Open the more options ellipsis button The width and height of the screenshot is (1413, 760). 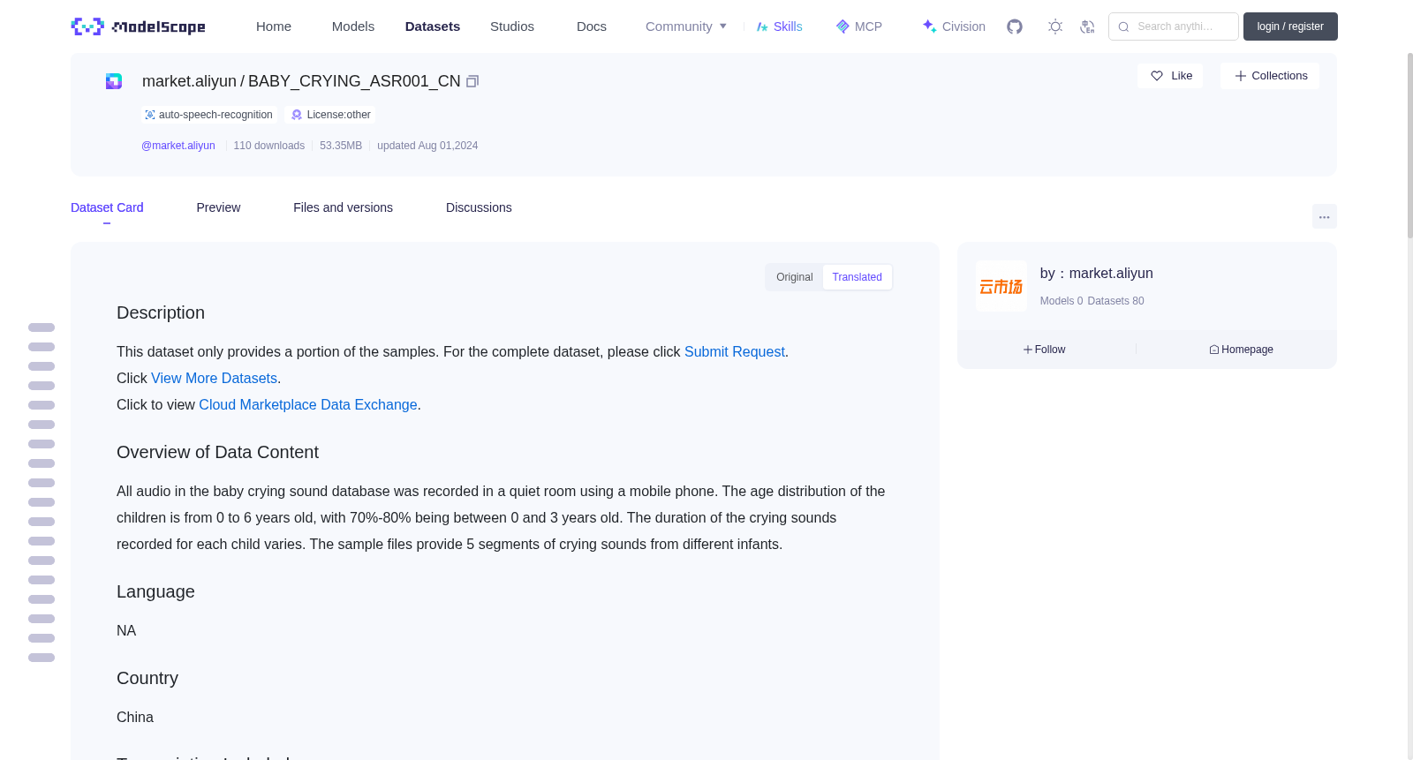1324,216
